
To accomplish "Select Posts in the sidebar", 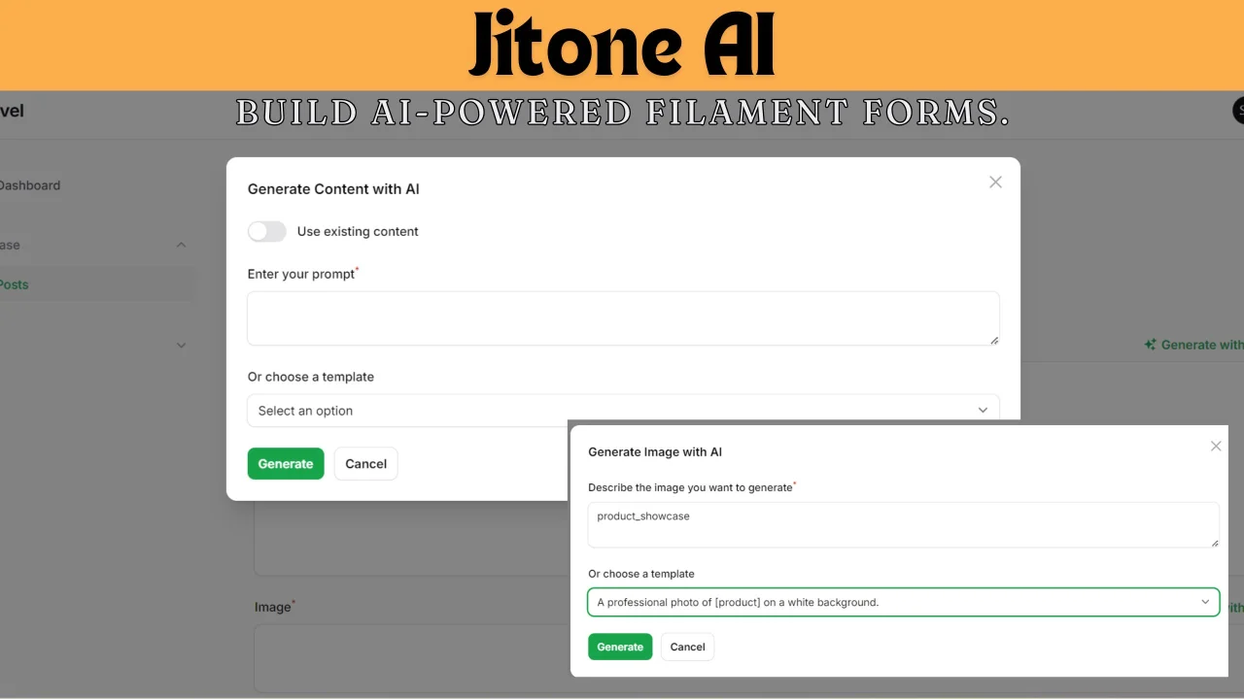I will (14, 284).
